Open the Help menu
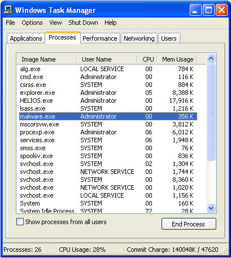This screenshot has height=258, width=231. (110, 23)
